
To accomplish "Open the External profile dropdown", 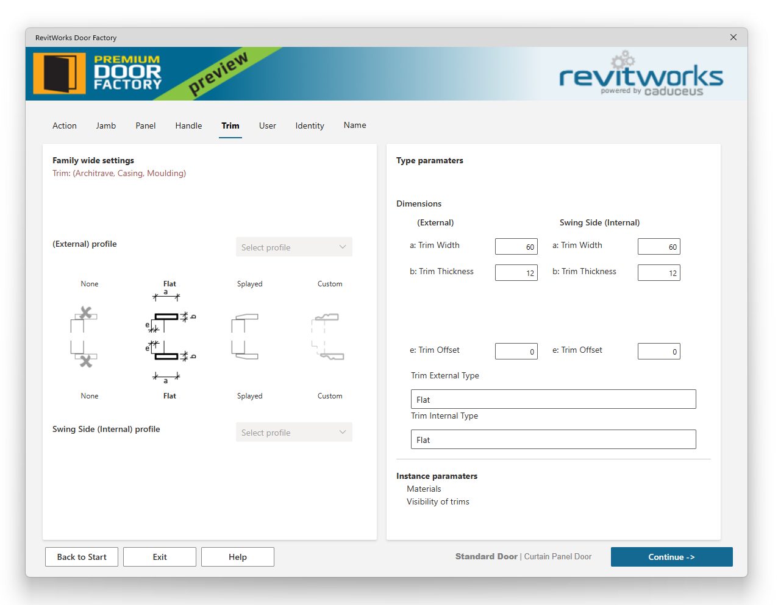I will 294,247.
